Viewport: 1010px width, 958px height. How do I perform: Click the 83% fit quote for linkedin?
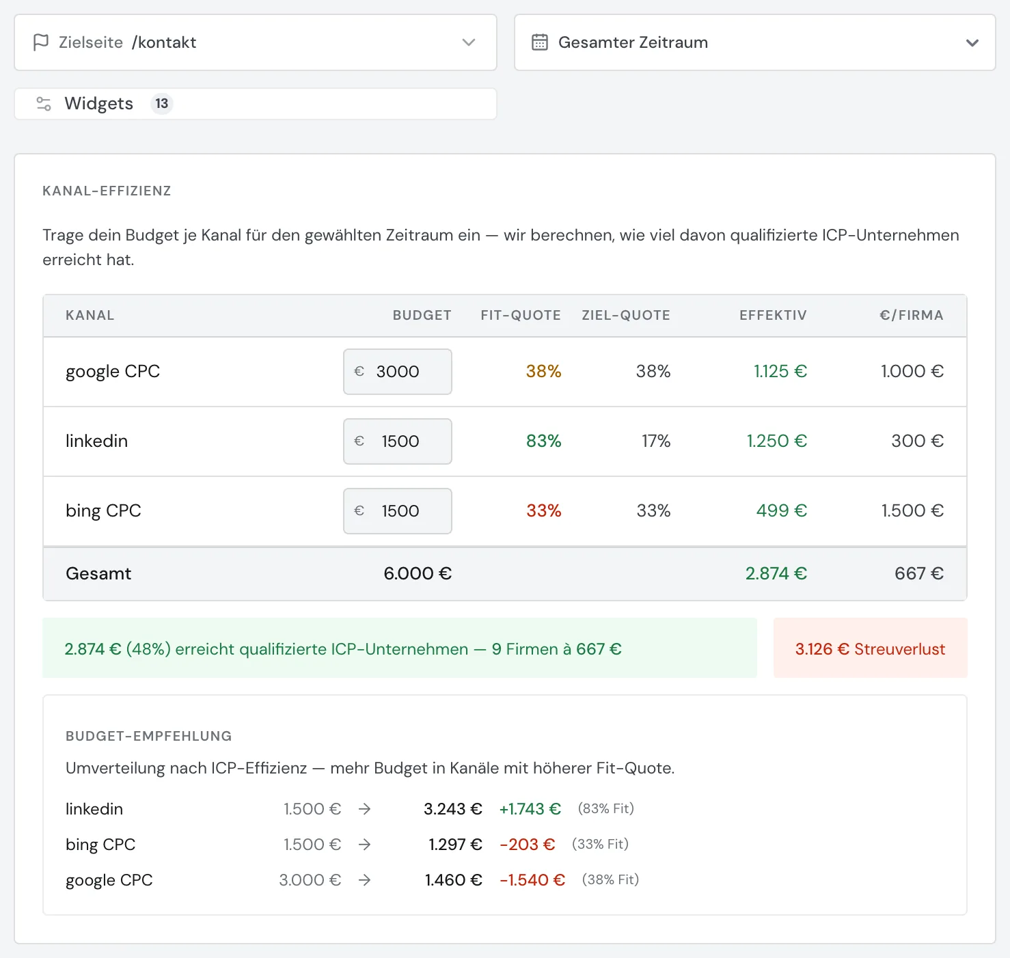click(544, 441)
